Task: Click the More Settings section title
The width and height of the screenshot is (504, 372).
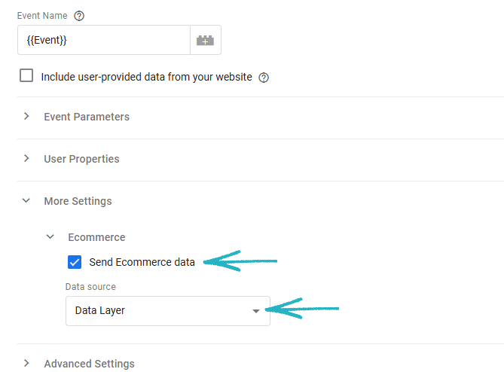Action: [78, 201]
